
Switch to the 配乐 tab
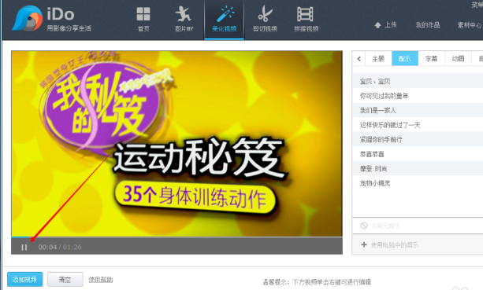click(405, 59)
